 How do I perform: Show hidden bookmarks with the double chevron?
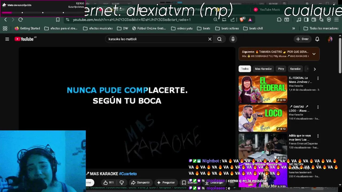click(294, 29)
